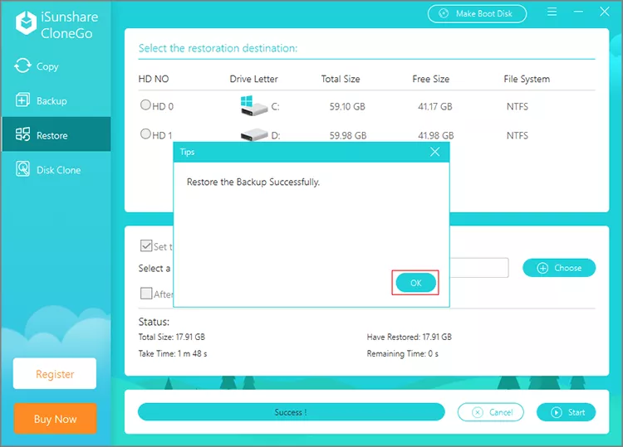Click the 59.10 GB total size cell
Viewport: 623px width, 447px height.
point(347,106)
